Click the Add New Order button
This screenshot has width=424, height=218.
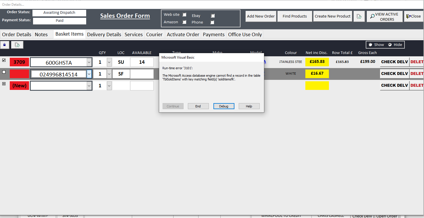click(261, 16)
